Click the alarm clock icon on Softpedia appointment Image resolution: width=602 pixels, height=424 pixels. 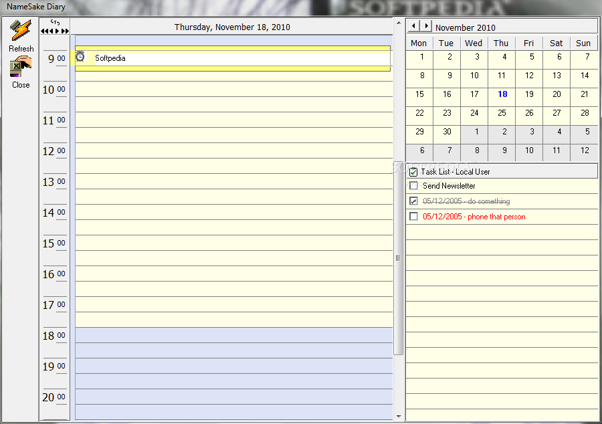click(x=80, y=56)
